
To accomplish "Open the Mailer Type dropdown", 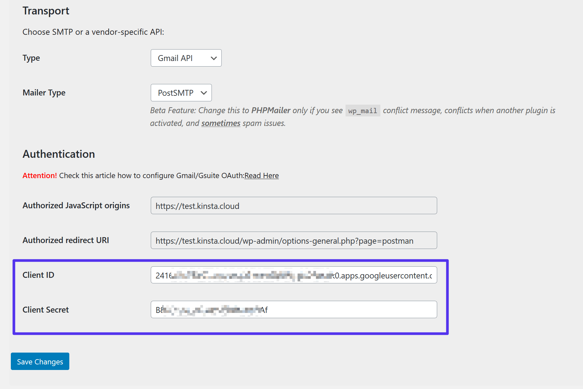I will click(181, 92).
